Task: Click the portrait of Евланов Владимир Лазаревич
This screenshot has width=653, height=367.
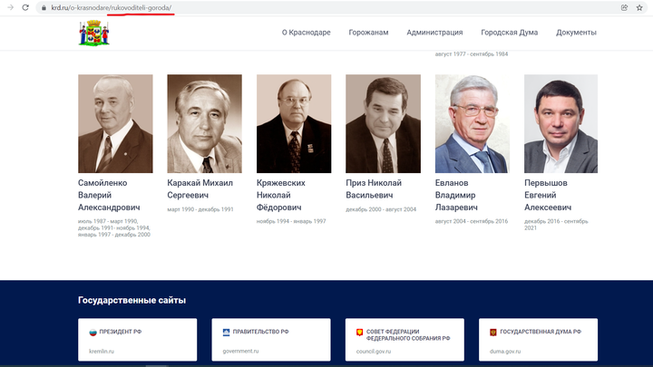Action: 473,123
